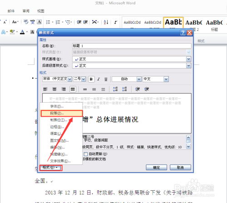Open bullets dropdown arrow in ribbon

[53, 22]
